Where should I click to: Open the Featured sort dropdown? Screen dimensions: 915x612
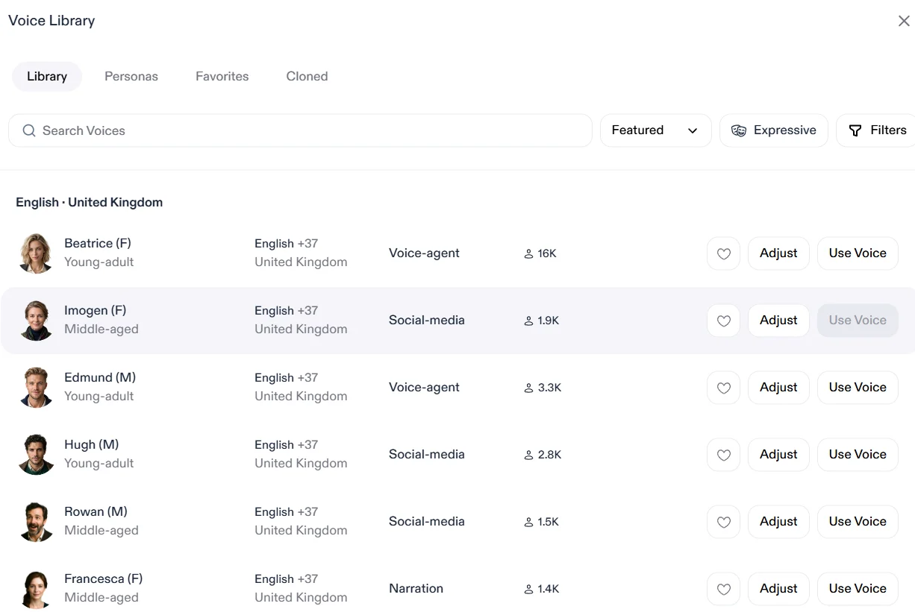[x=655, y=130]
